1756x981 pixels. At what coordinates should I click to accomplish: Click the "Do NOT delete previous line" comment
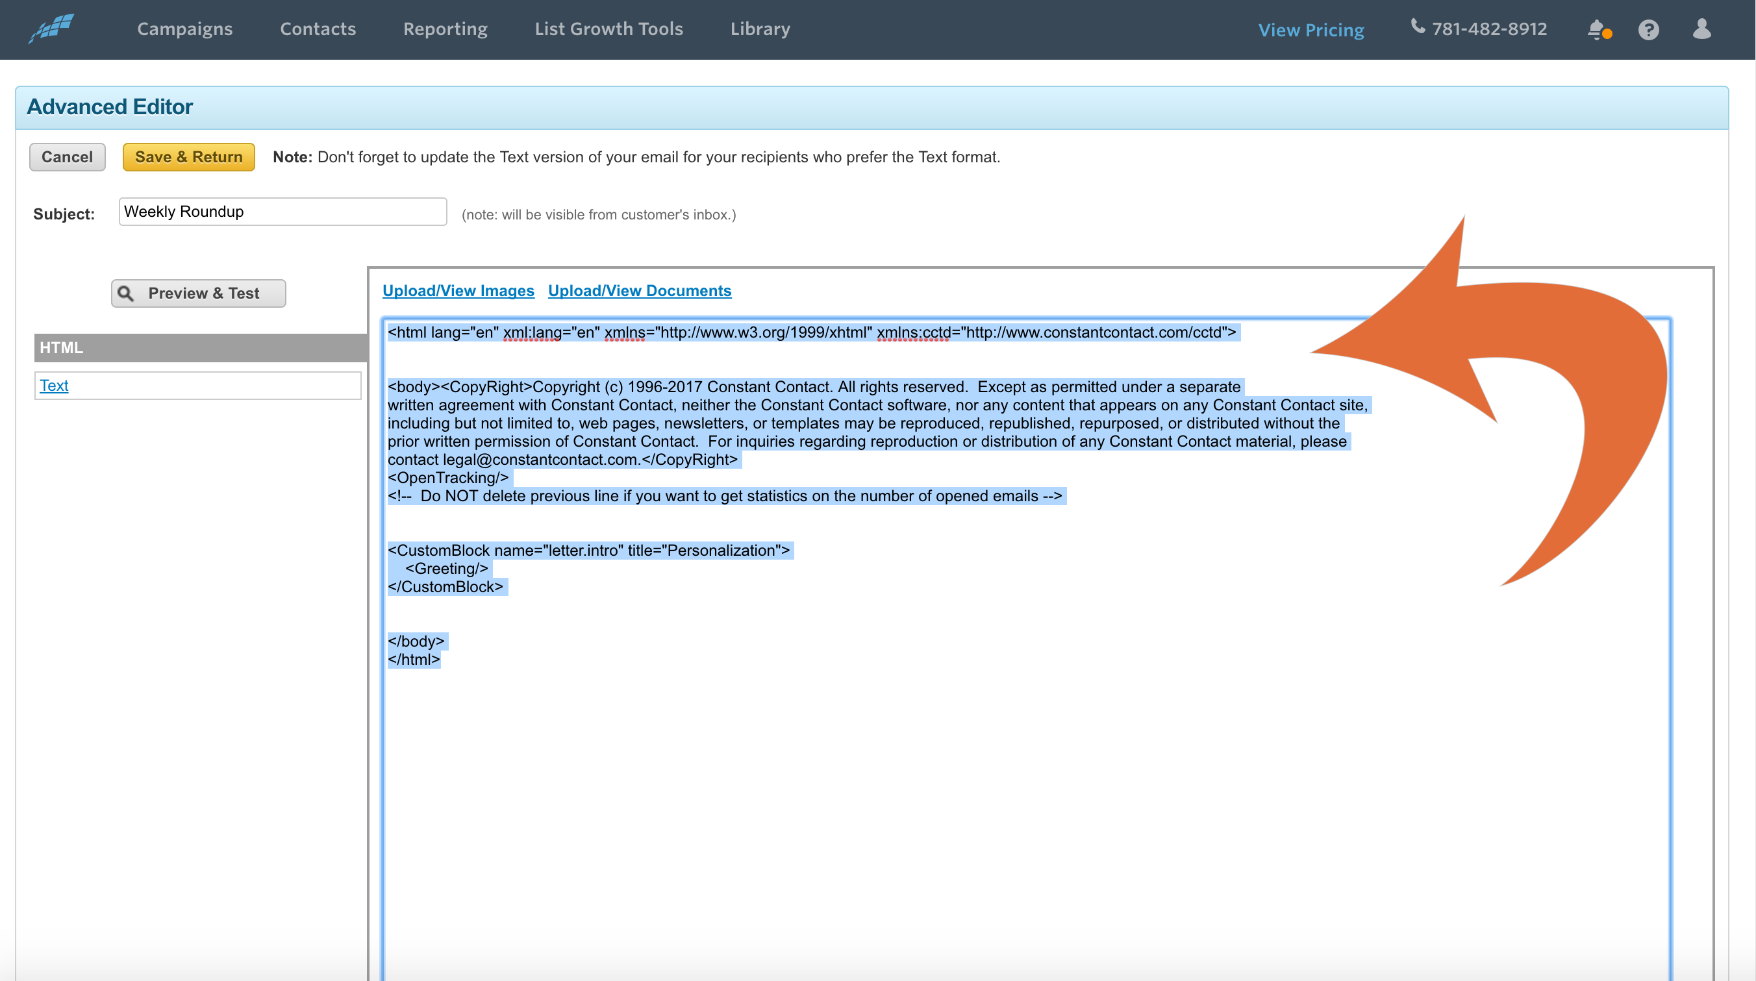tap(725, 495)
